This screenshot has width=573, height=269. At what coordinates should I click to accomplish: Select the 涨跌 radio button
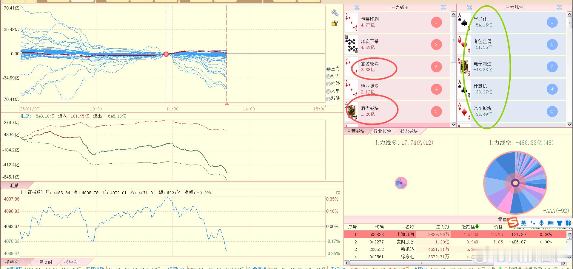[328, 99]
